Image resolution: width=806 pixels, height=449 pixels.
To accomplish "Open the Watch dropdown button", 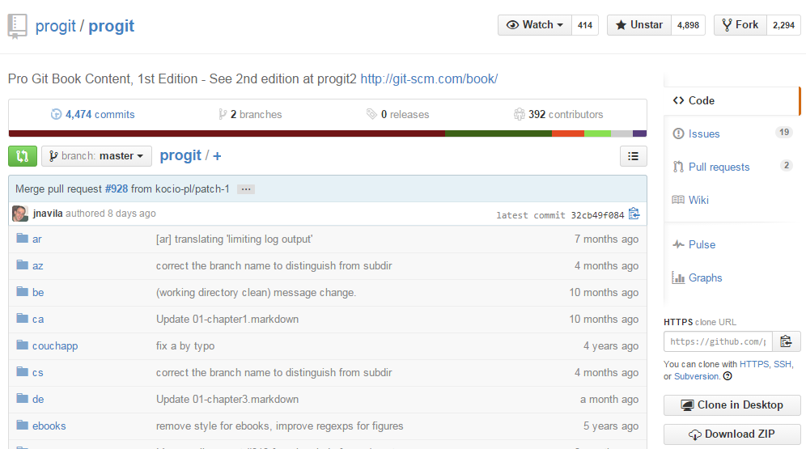I will [x=535, y=24].
